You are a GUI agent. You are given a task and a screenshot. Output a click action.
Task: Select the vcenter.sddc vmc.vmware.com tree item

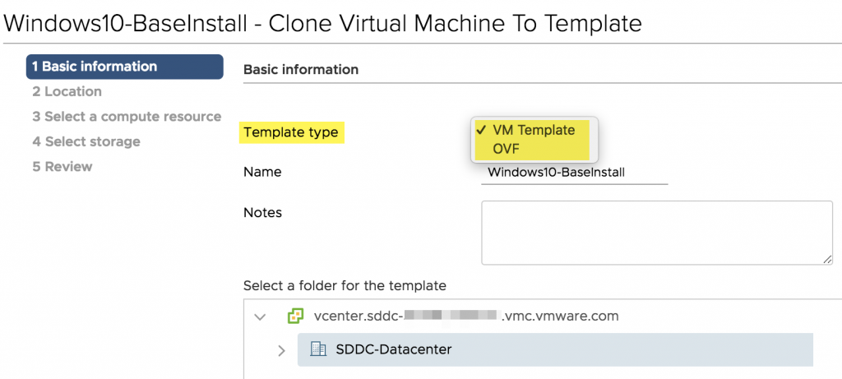[465, 316]
